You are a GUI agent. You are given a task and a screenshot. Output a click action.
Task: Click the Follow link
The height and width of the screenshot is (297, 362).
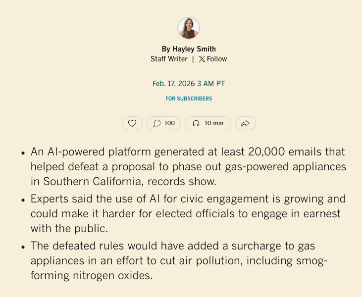coord(217,59)
